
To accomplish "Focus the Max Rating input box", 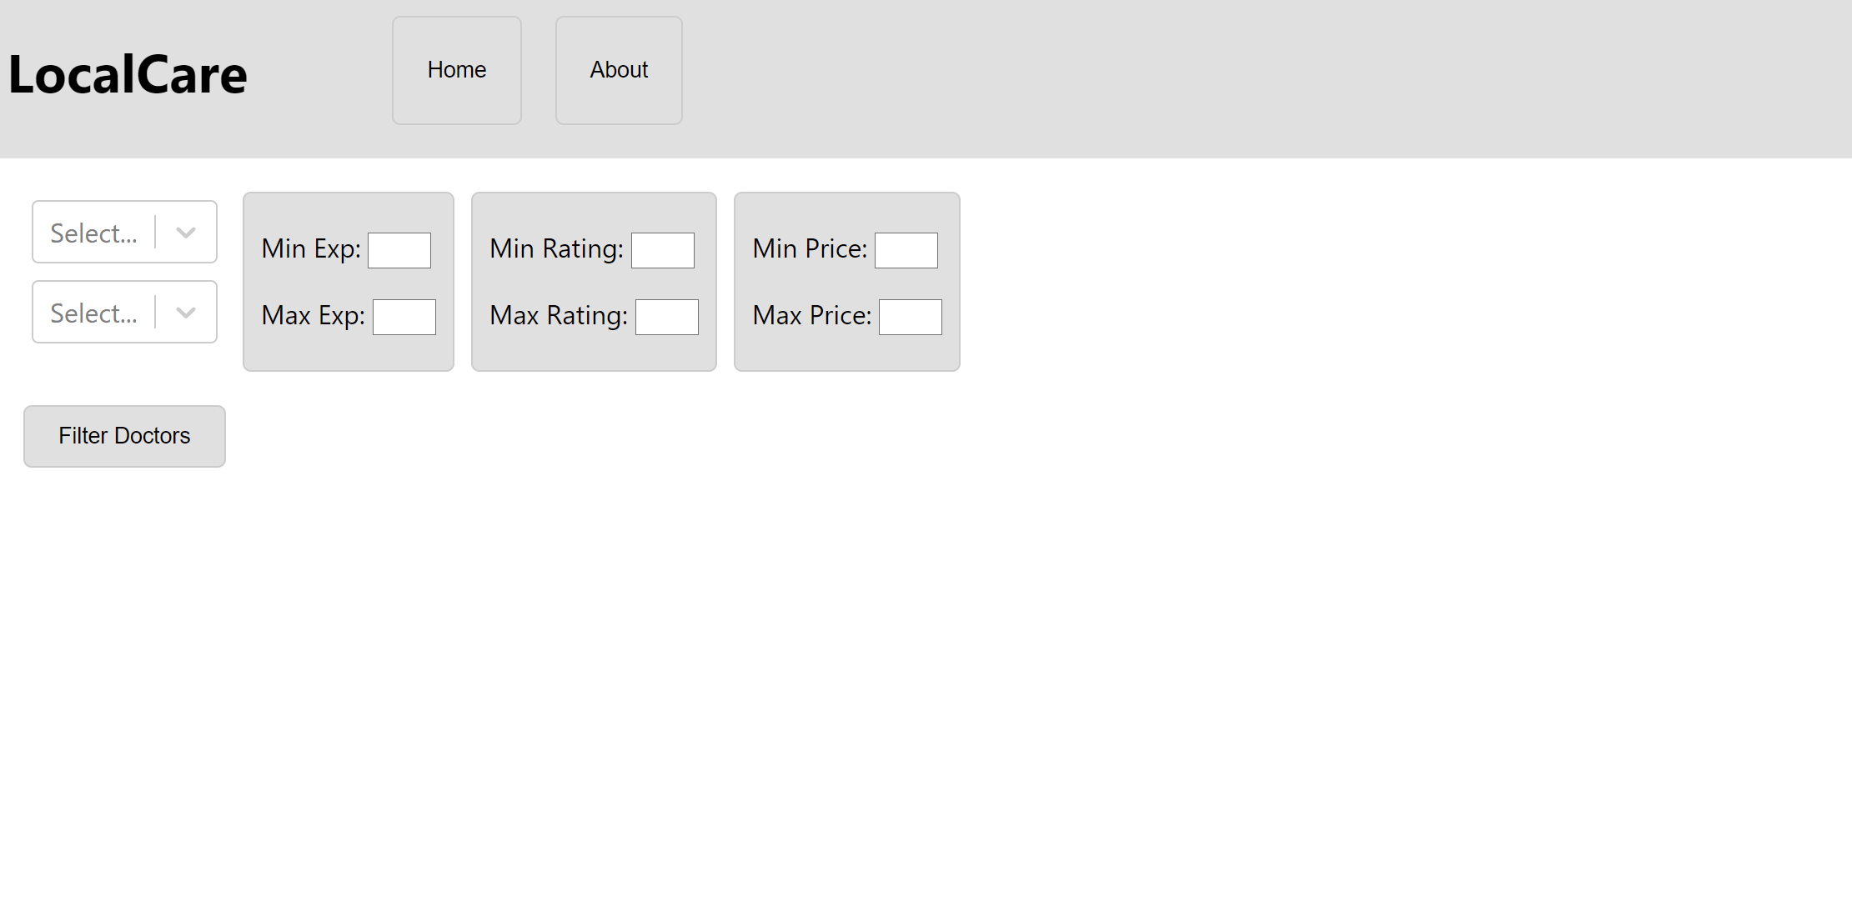I will pos(667,317).
